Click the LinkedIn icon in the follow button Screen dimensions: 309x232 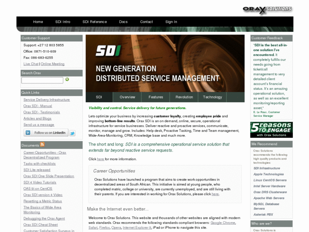coord(28,132)
